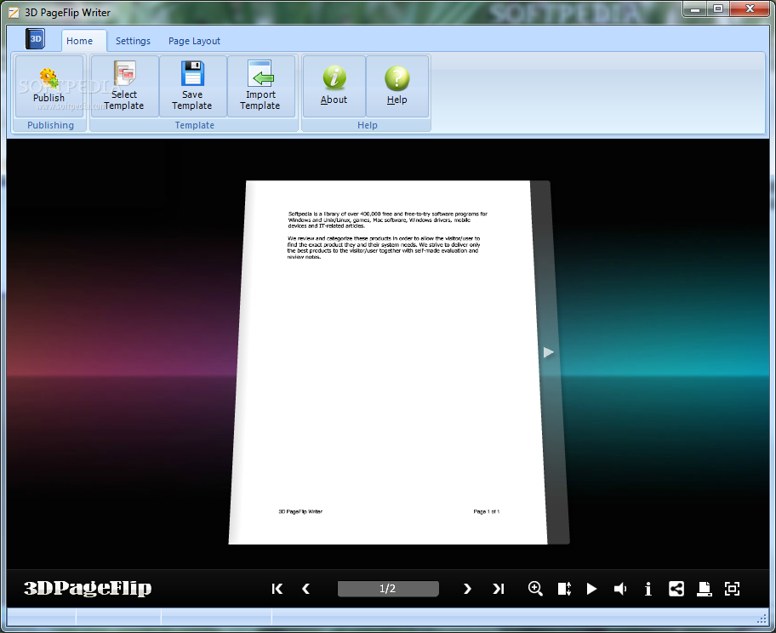The width and height of the screenshot is (776, 633).
Task: Go to the previous page
Action: [305, 589]
